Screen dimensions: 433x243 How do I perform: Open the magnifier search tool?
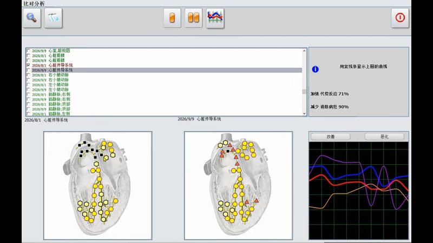(x=32, y=18)
